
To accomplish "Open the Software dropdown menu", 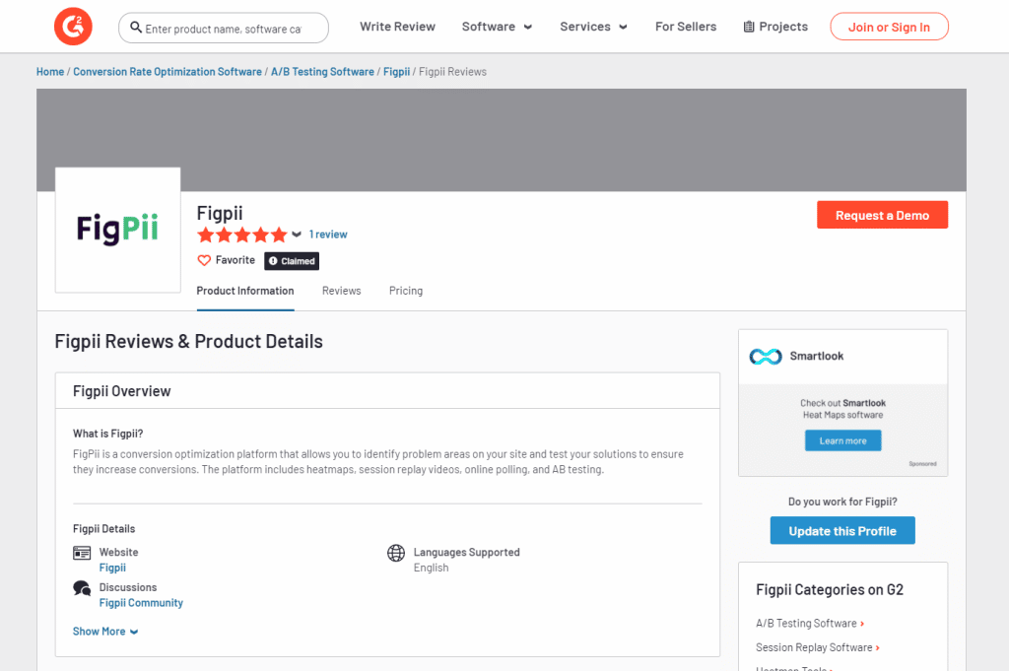I will [497, 27].
